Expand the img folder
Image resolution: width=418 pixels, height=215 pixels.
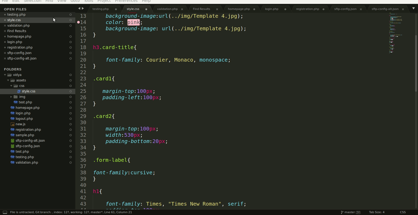coord(11,97)
